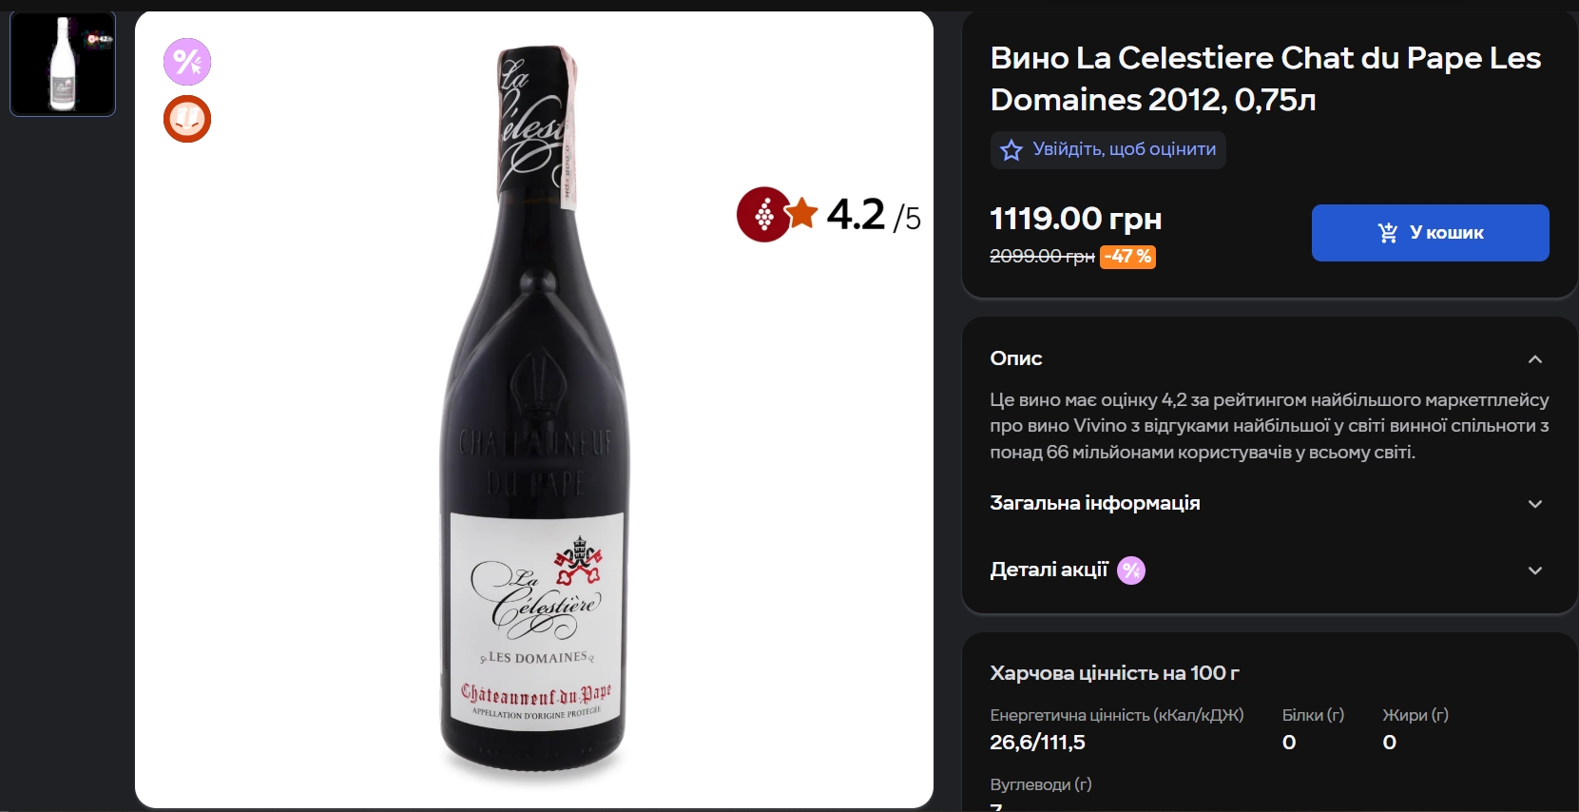Click the orange star beside the 4.2 rating
The height and width of the screenshot is (812, 1579).
coord(802,213)
